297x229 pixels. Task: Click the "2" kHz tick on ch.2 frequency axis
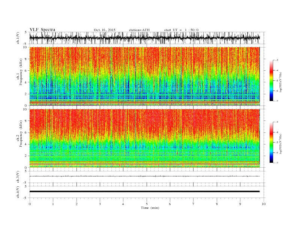point(26,156)
